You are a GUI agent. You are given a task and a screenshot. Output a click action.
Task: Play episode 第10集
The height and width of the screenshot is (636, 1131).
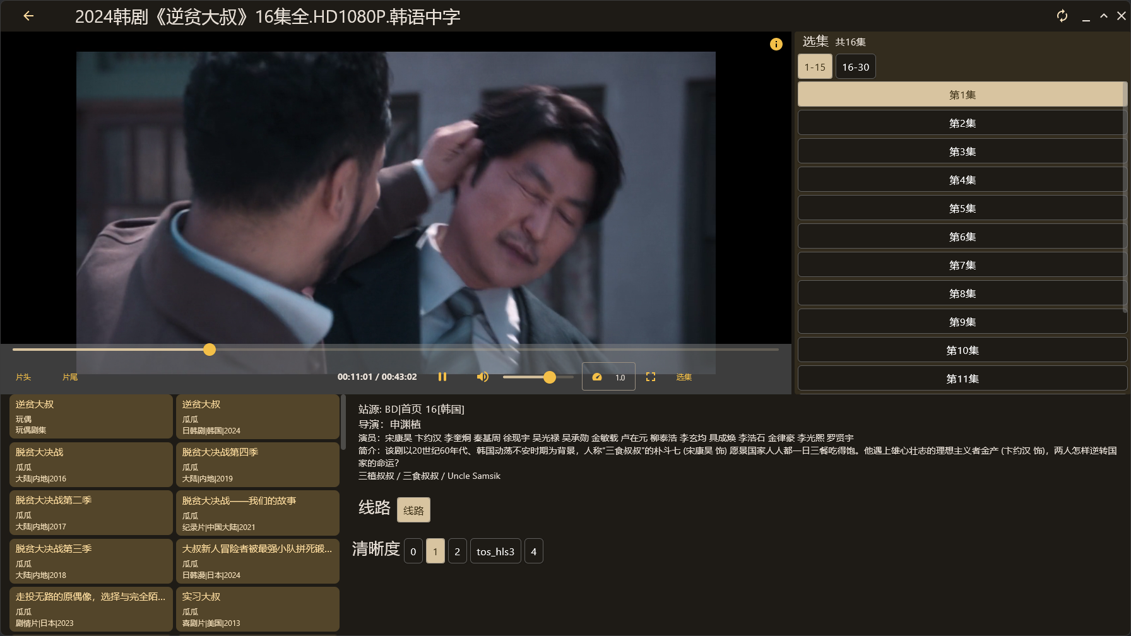[962, 350]
